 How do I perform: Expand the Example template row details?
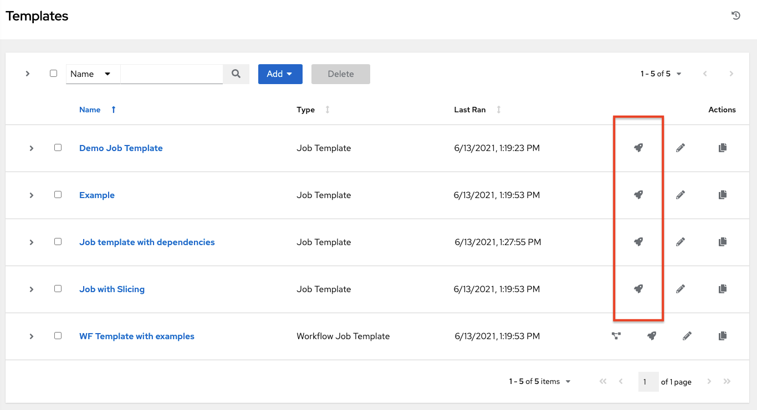point(32,195)
